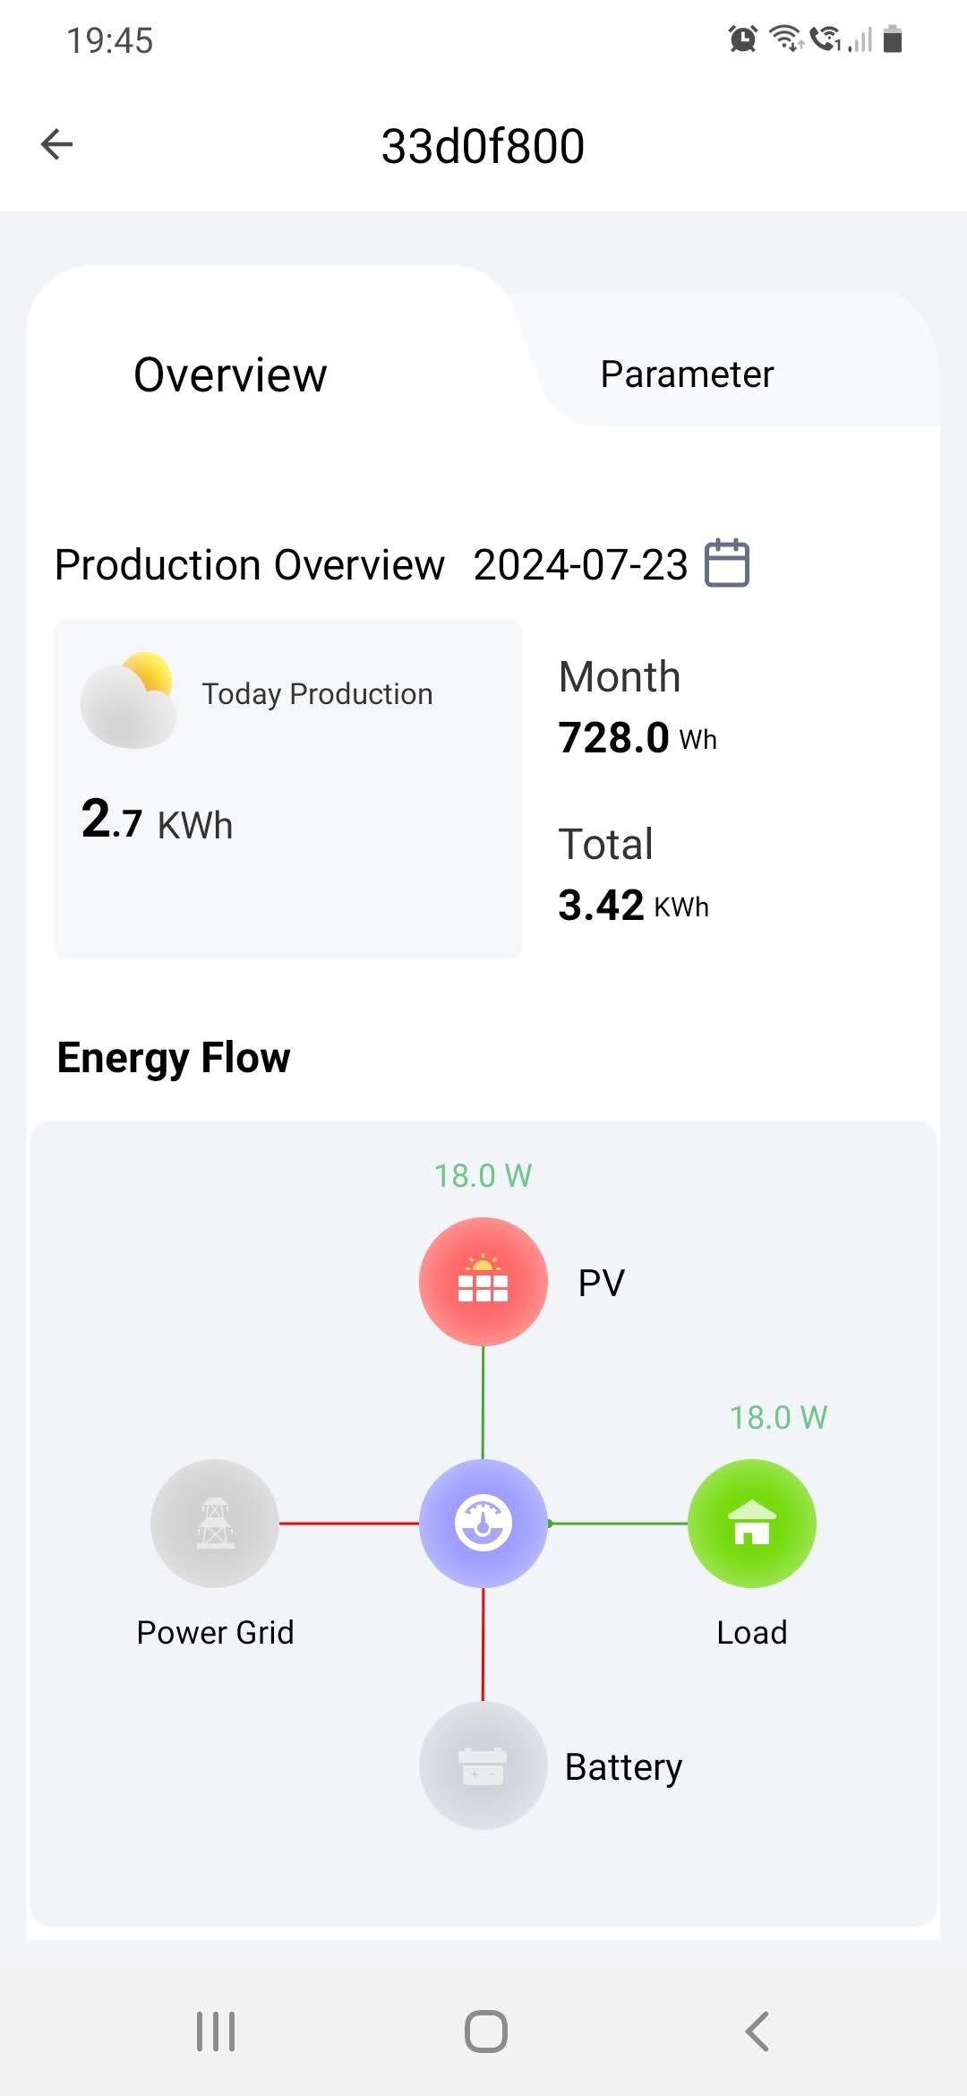Viewport: 967px width, 2096px height.
Task: Open the Today Production card
Action: (x=287, y=788)
